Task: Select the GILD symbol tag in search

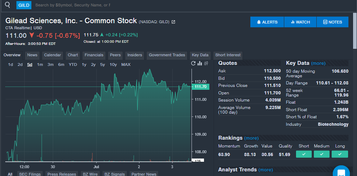Action: [x=24, y=5]
